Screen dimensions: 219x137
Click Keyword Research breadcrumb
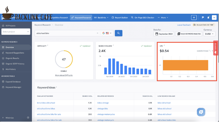(43, 25)
